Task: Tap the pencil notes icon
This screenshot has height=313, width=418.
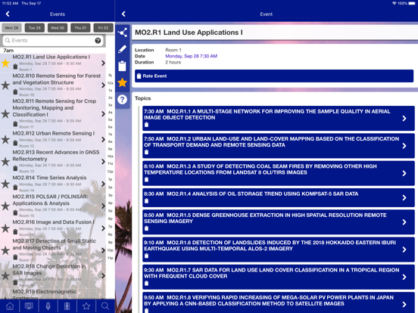Action: click(123, 49)
